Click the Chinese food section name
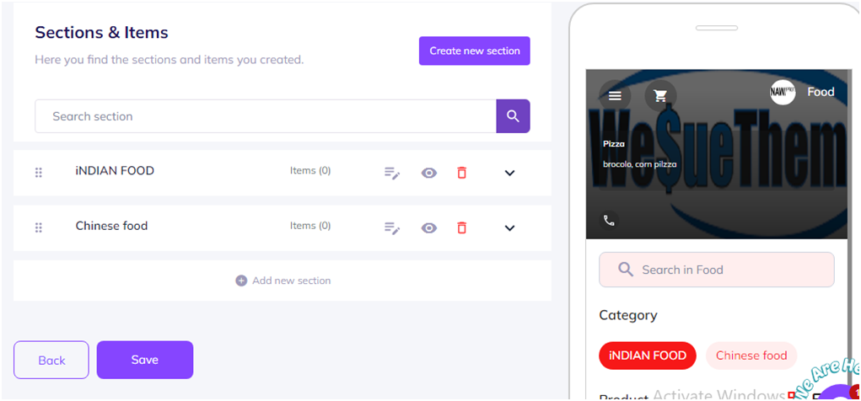The height and width of the screenshot is (401, 861). pos(111,226)
